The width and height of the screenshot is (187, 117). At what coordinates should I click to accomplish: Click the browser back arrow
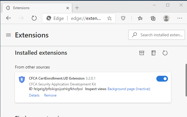pyautogui.click(x=8, y=18)
